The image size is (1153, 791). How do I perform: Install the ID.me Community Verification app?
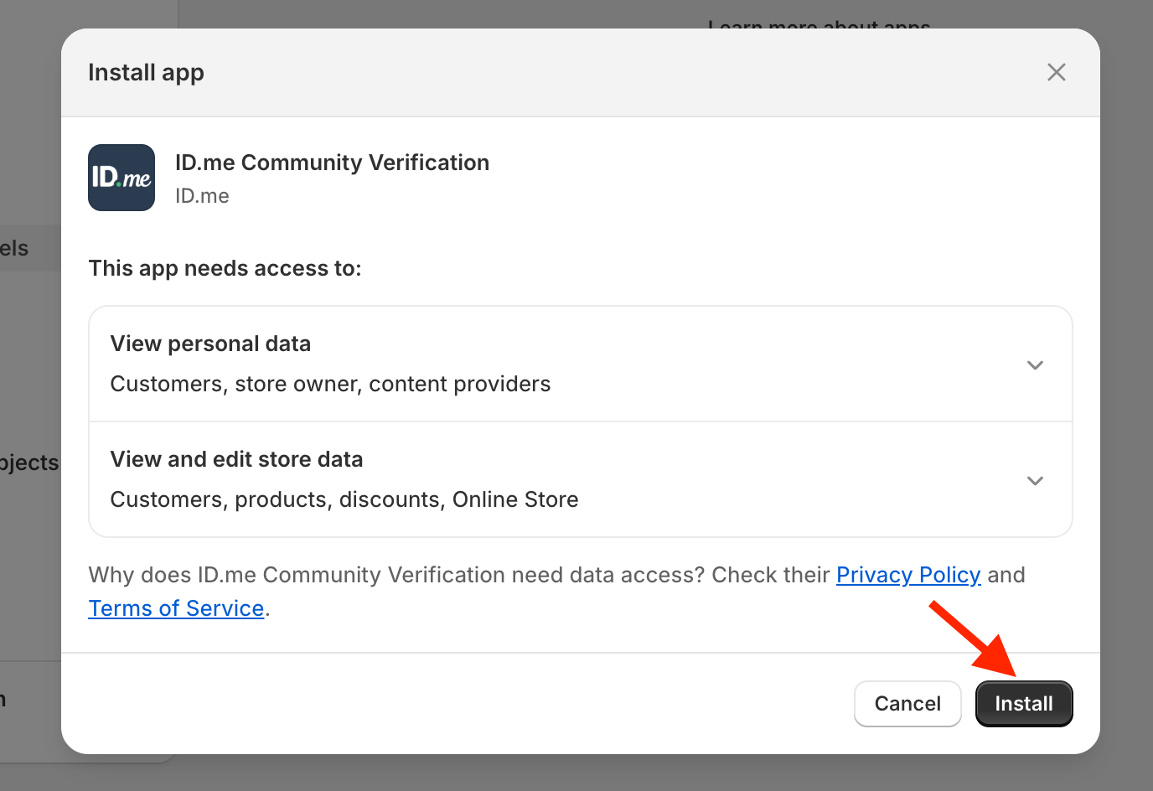click(x=1024, y=704)
